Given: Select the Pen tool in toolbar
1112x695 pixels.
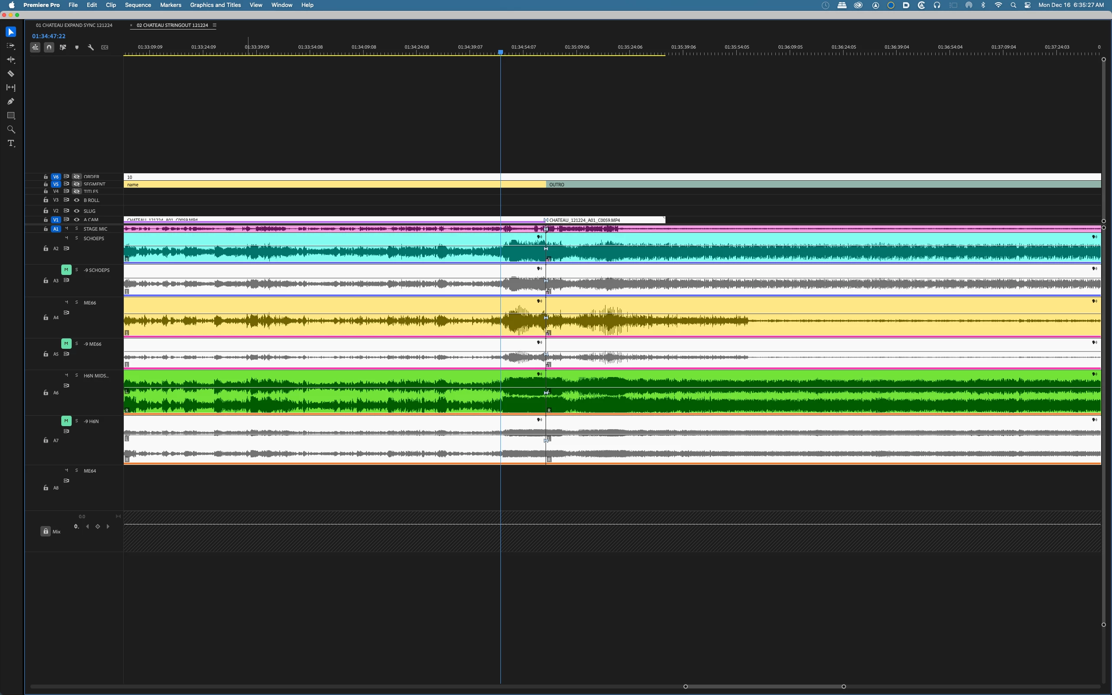Looking at the screenshot, I should [11, 102].
